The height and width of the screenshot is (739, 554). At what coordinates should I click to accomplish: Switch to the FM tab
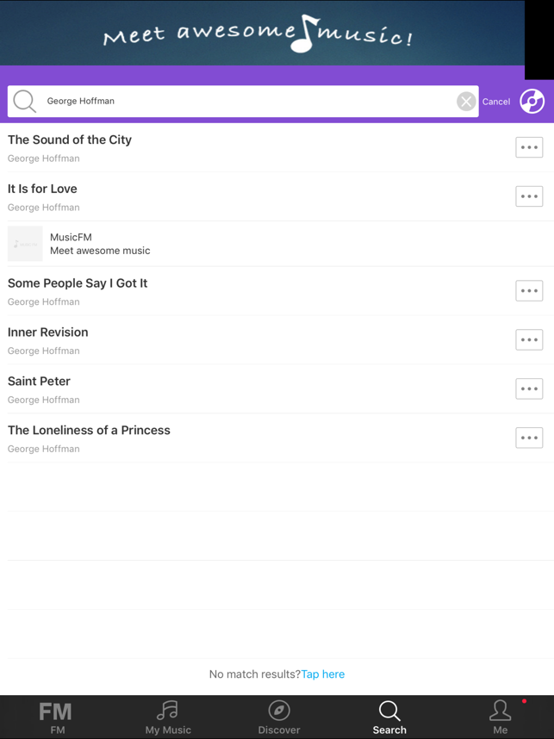coord(57,717)
